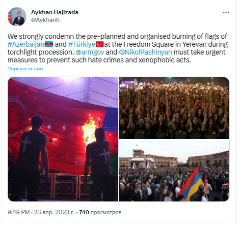The width and height of the screenshot is (241, 225).
Task: Open the @armgov mention
Action: (x=90, y=52)
